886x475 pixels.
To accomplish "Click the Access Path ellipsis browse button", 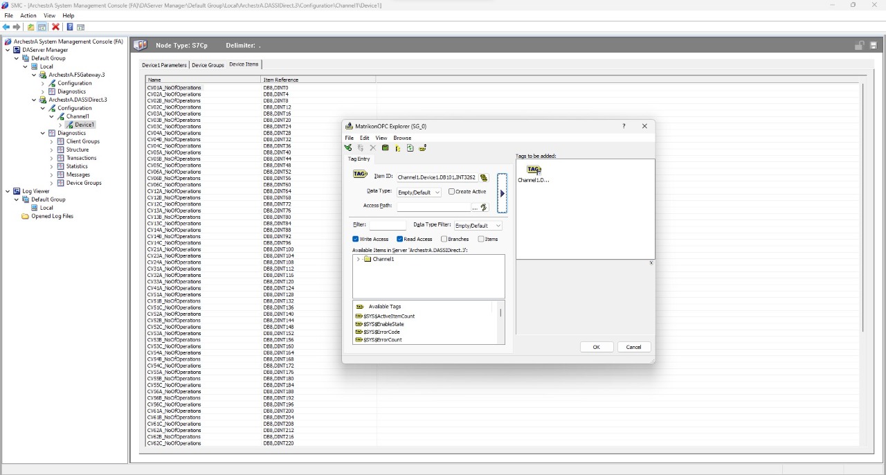I will [475, 207].
